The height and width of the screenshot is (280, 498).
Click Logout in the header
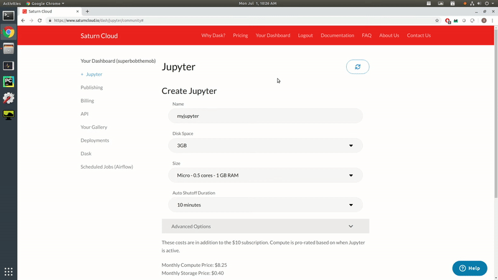click(305, 35)
